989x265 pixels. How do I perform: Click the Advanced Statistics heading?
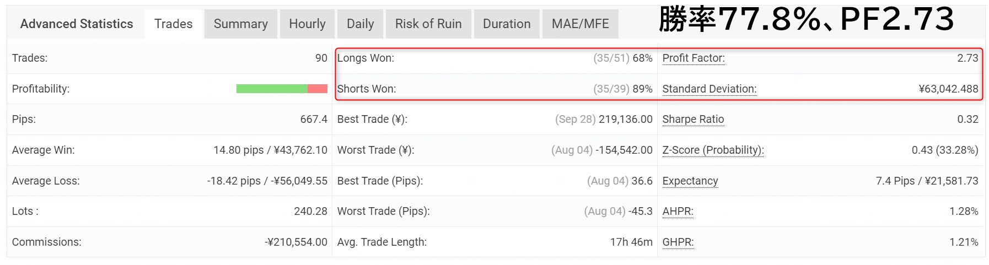pyautogui.click(x=77, y=24)
